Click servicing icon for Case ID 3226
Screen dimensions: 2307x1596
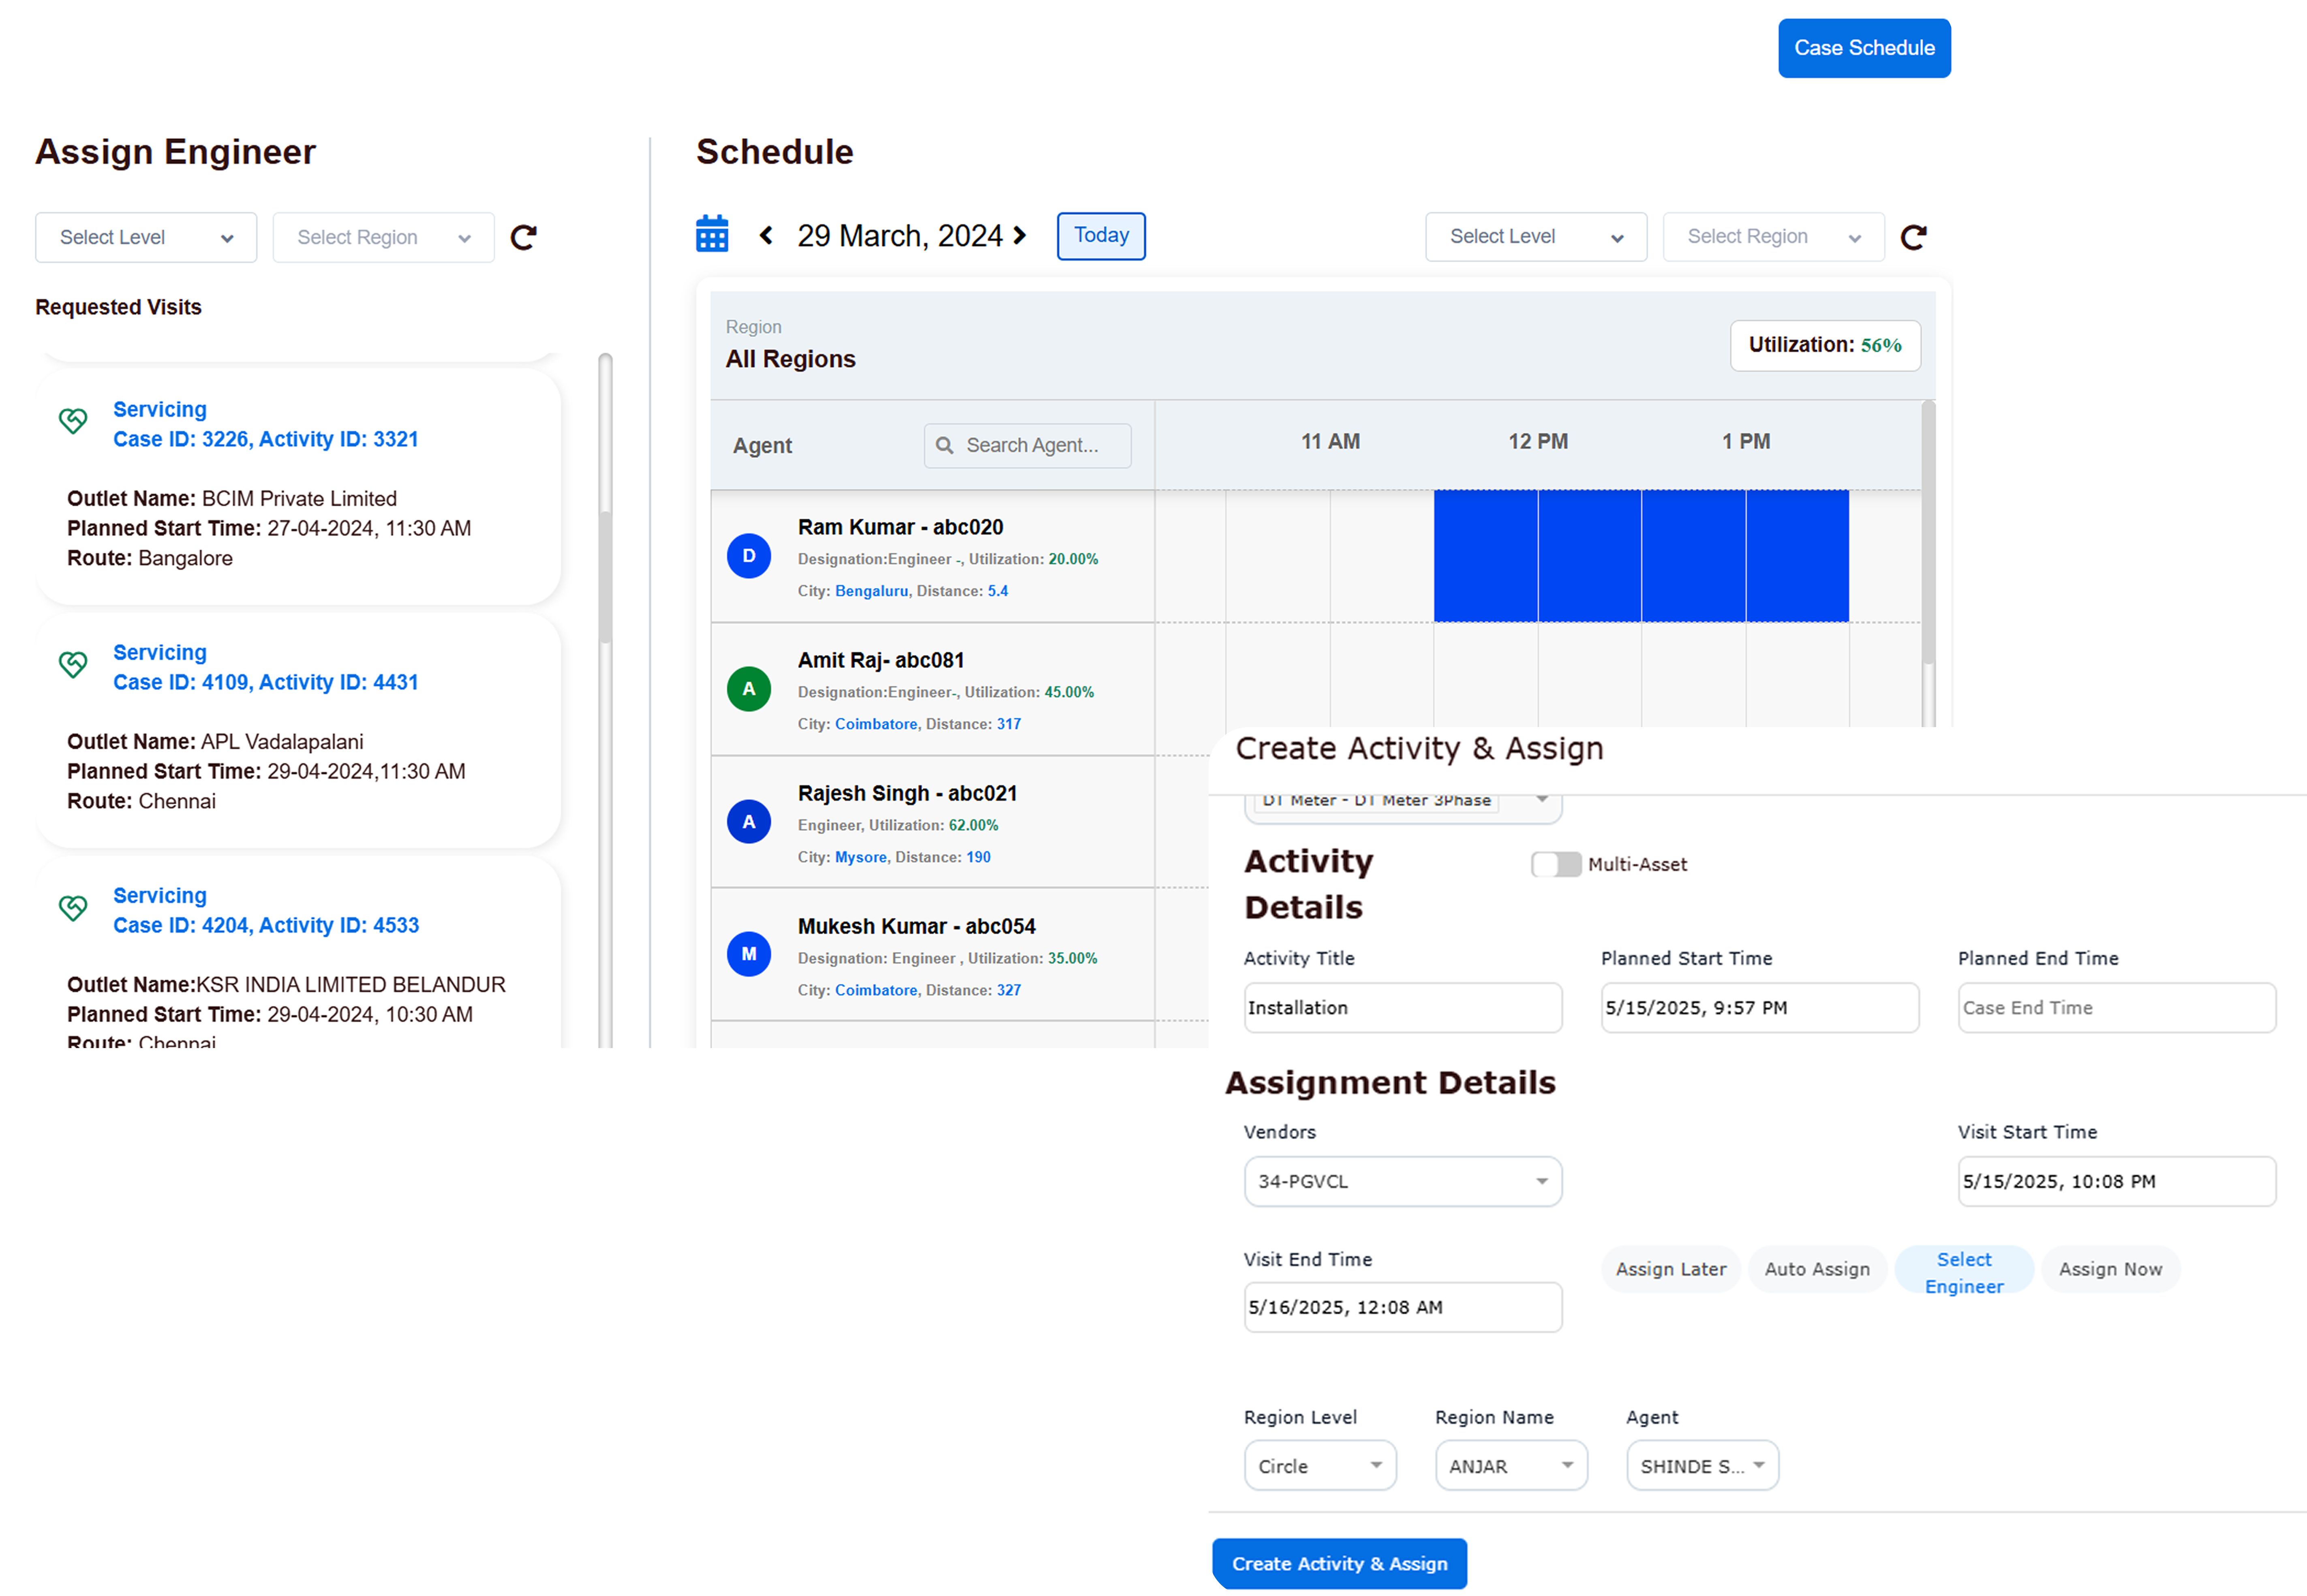coord(73,421)
